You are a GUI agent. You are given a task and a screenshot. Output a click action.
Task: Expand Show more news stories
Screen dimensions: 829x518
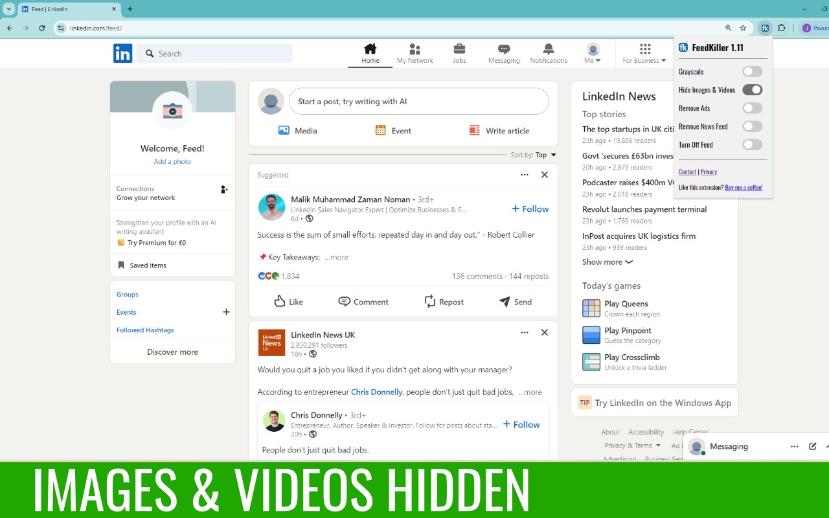pos(608,262)
